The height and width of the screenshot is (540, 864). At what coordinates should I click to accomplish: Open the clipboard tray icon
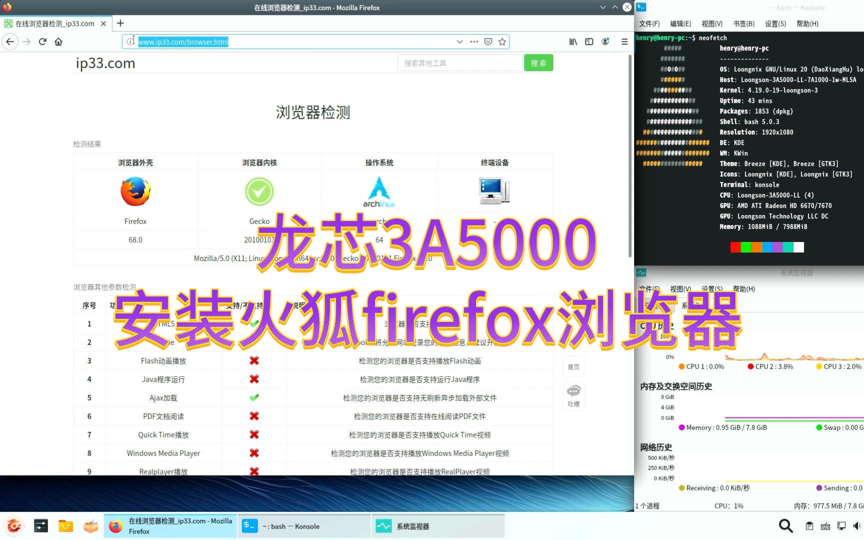(809, 526)
